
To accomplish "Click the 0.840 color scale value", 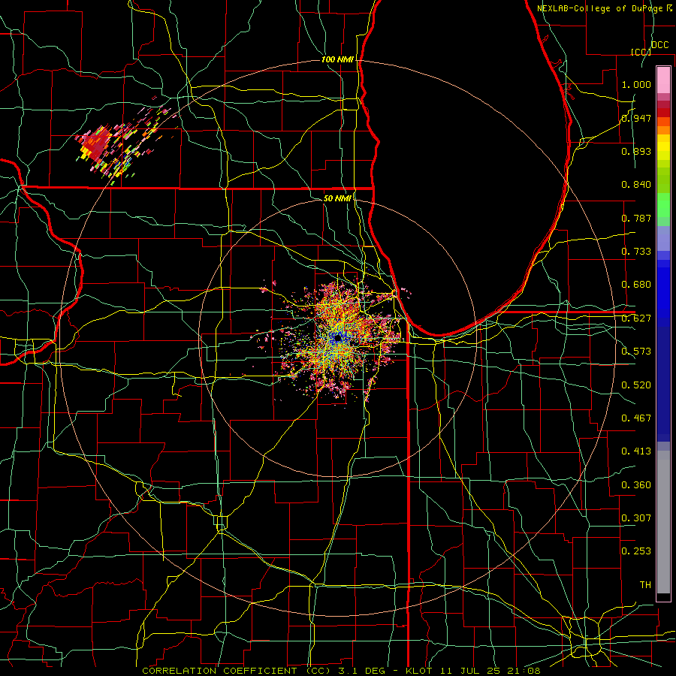I will coord(636,184).
